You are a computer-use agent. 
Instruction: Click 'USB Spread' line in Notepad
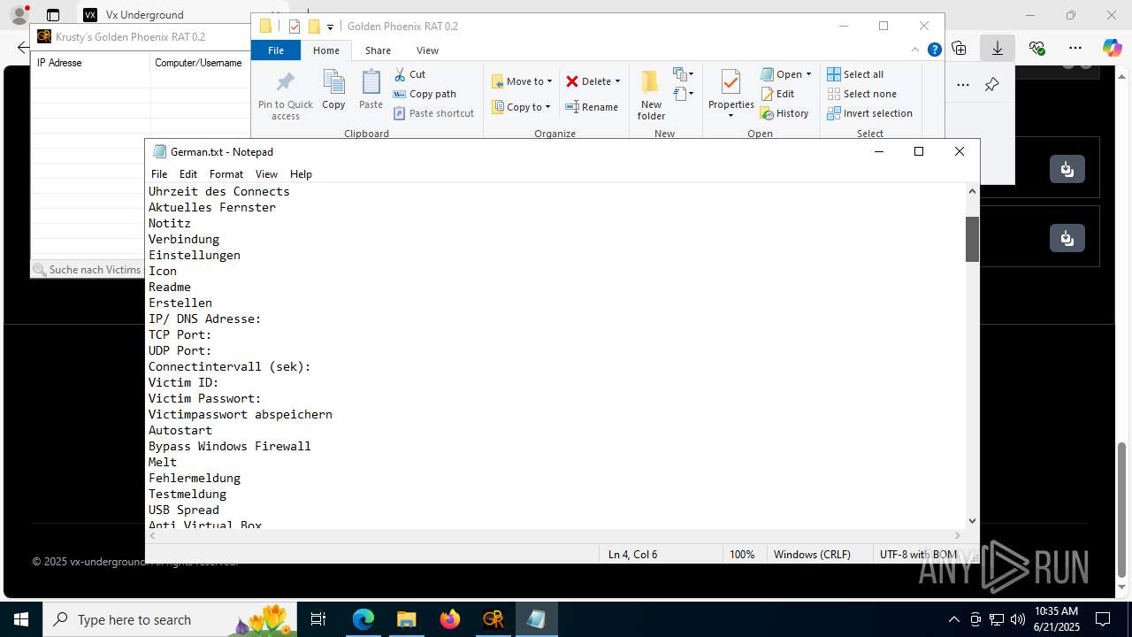pyautogui.click(x=184, y=510)
